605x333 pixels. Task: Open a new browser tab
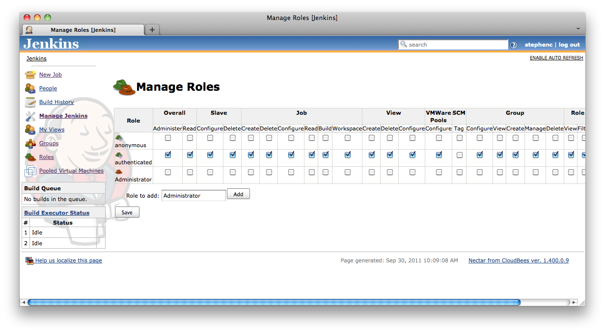click(x=152, y=30)
